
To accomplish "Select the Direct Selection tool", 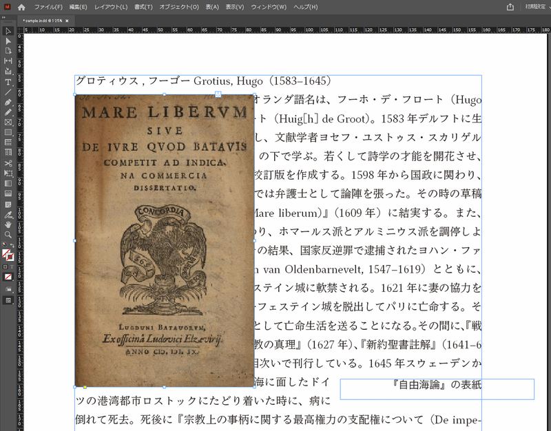I will click(x=8, y=41).
